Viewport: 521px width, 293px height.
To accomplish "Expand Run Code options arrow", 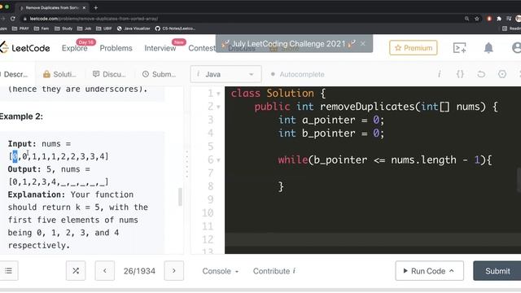I will click(x=452, y=271).
